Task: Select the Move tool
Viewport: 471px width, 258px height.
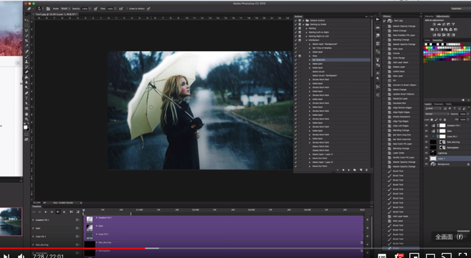Action: pyautogui.click(x=27, y=20)
